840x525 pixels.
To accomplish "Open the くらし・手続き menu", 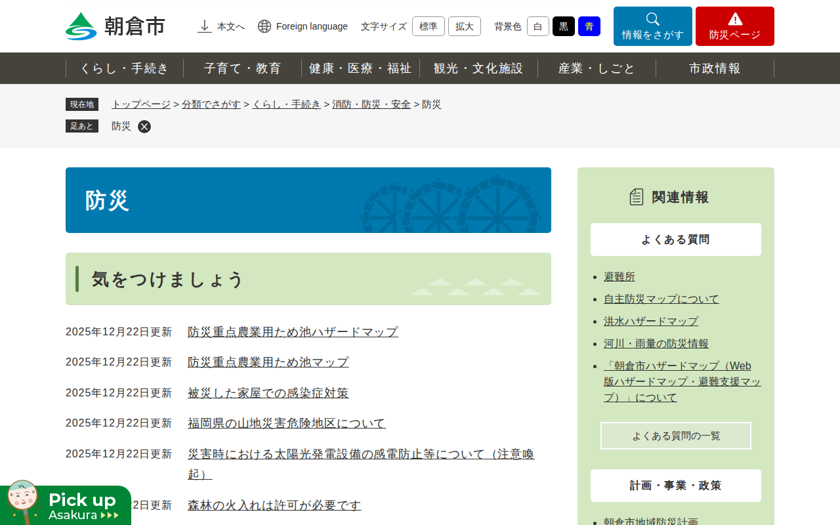I will point(125,68).
